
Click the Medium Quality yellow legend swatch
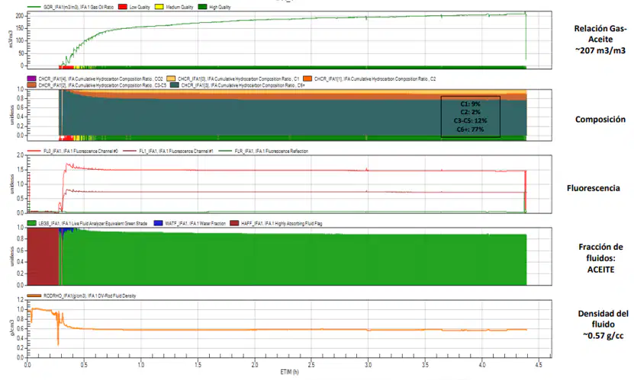pos(159,7)
